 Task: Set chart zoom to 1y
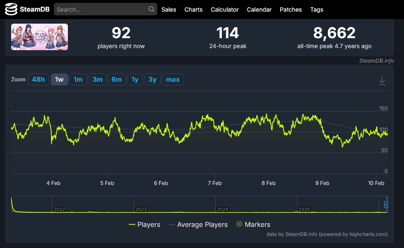pos(135,80)
